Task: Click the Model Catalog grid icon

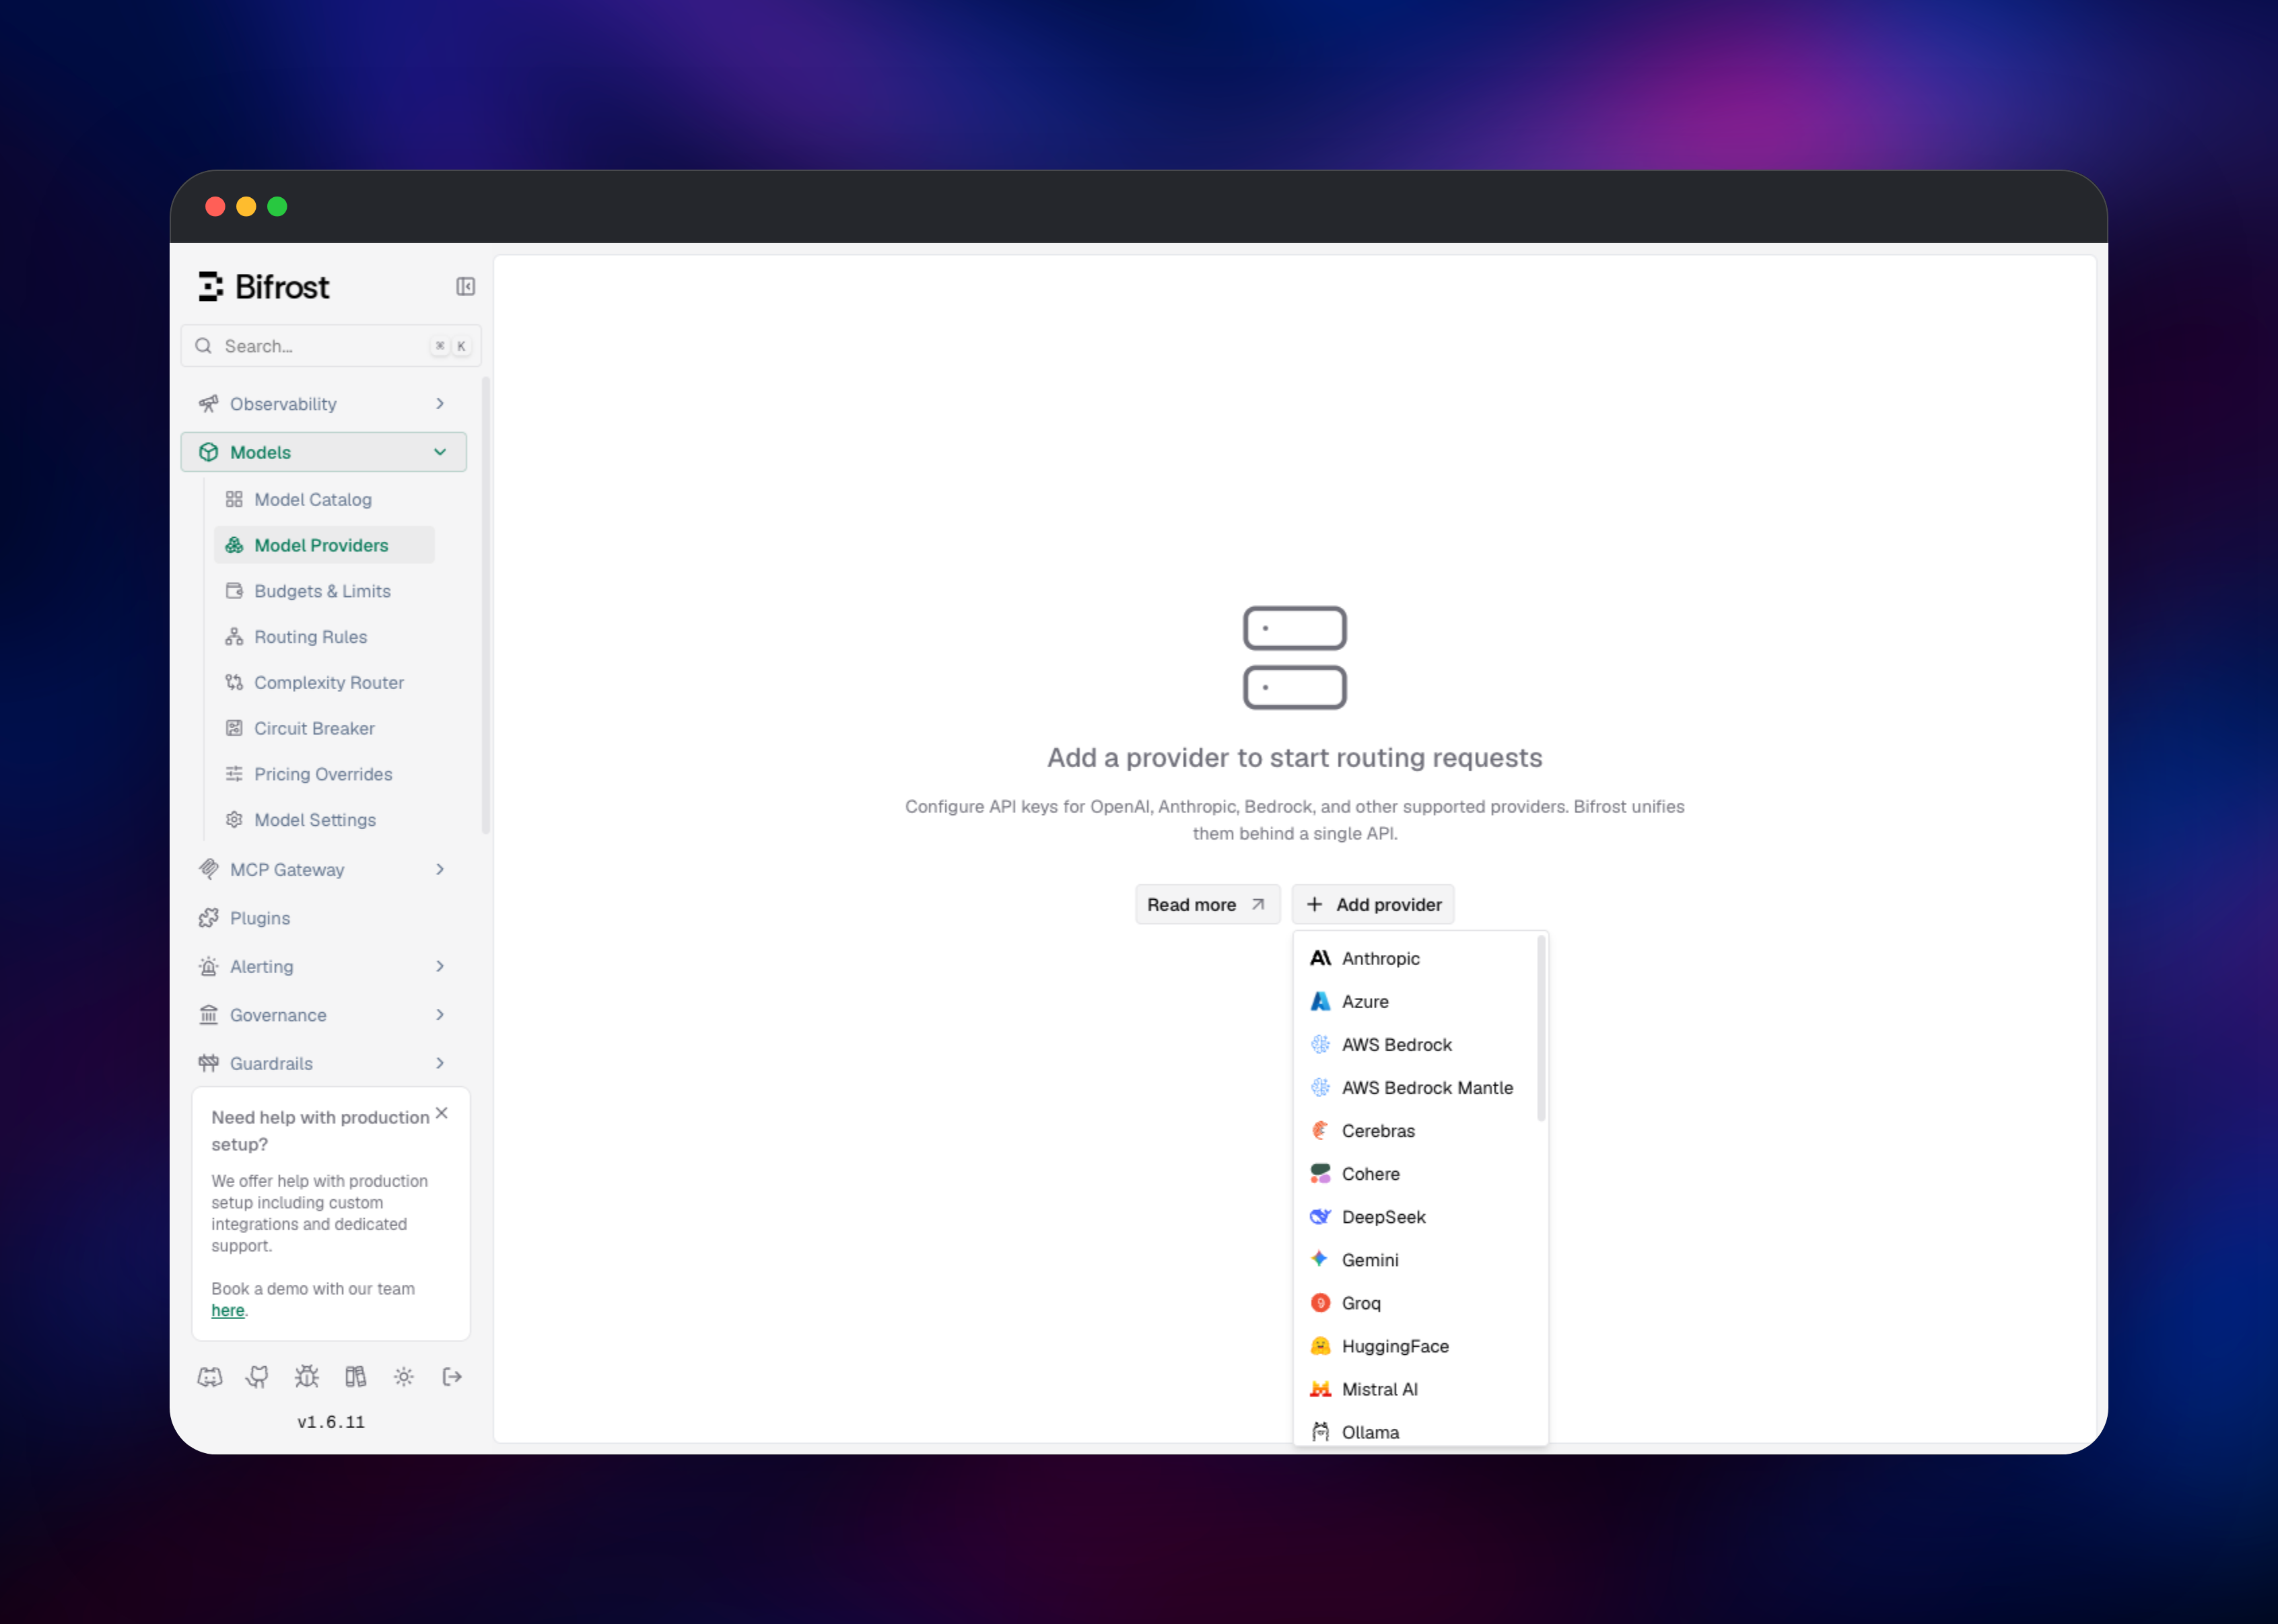Action: click(234, 499)
